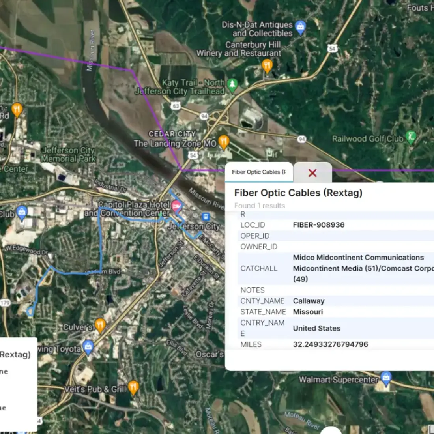Click the Midco Midcontinent Communications catchall text
This screenshot has width=434, height=434.
tap(358, 258)
